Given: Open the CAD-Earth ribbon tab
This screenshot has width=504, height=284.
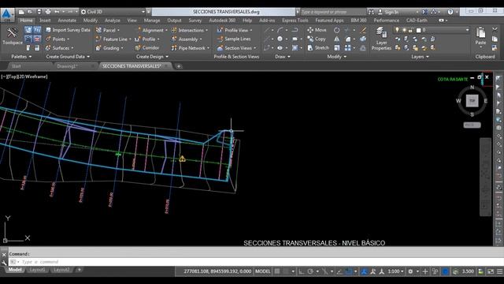Looking at the screenshot, I should coord(417,21).
